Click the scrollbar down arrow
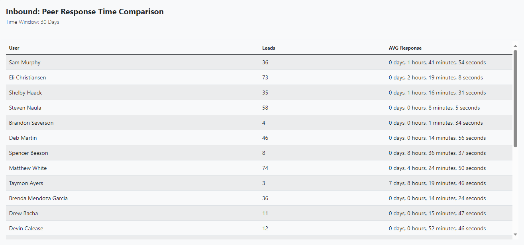524x245 pixels. (515, 234)
